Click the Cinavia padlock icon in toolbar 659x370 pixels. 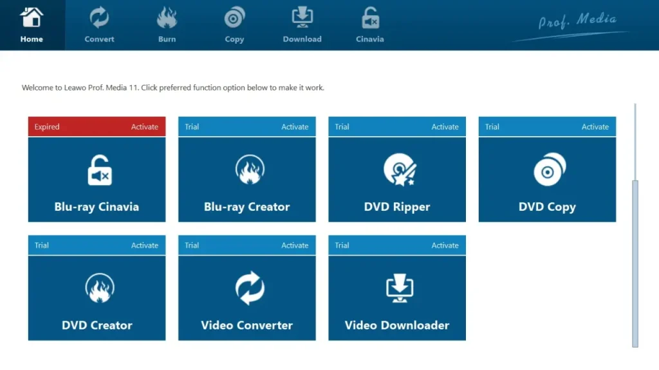point(370,17)
